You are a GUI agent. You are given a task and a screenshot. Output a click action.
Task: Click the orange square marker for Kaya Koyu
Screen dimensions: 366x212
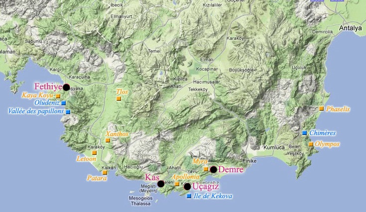pyautogui.click(x=58, y=96)
